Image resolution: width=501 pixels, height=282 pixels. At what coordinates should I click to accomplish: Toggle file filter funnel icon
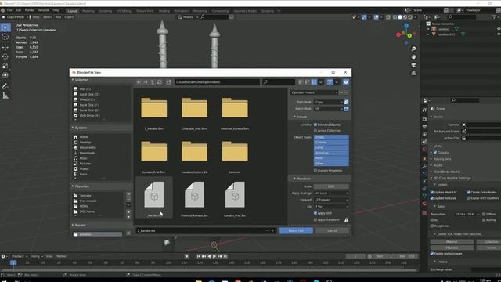tap(330, 82)
